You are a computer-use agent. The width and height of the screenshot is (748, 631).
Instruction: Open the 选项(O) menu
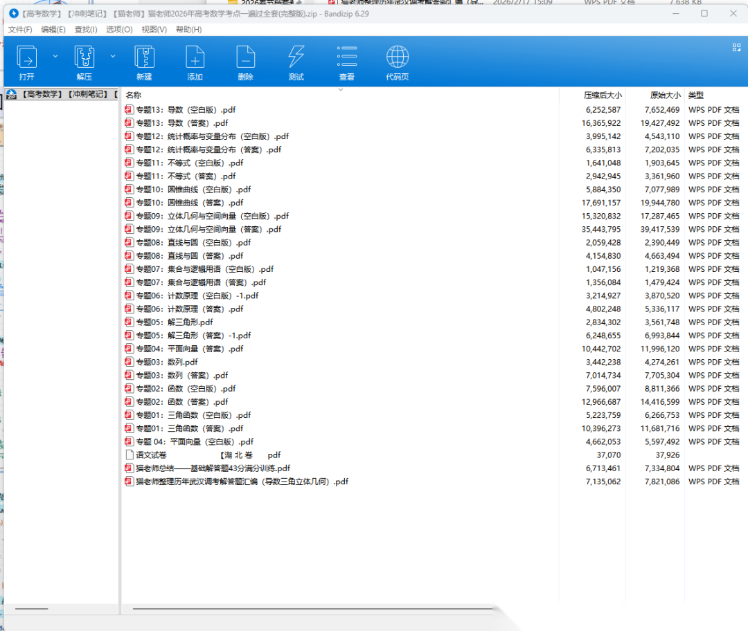click(119, 30)
